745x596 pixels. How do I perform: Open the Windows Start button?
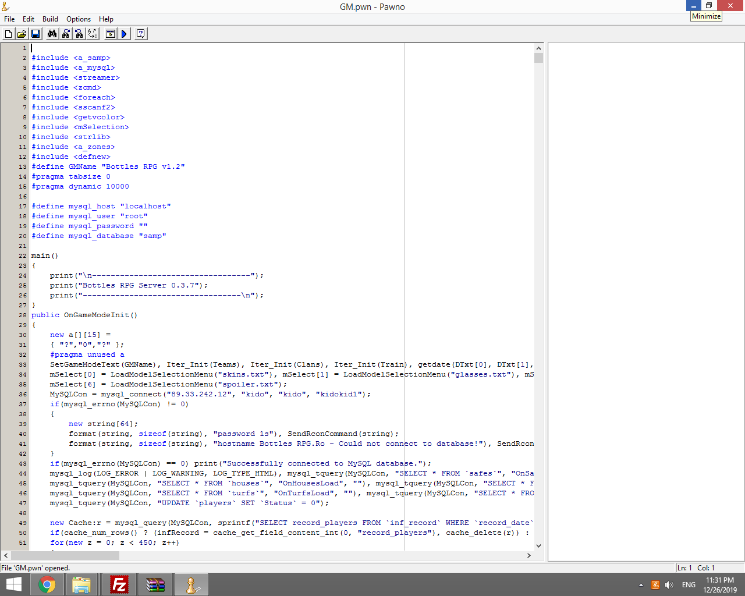click(x=13, y=584)
